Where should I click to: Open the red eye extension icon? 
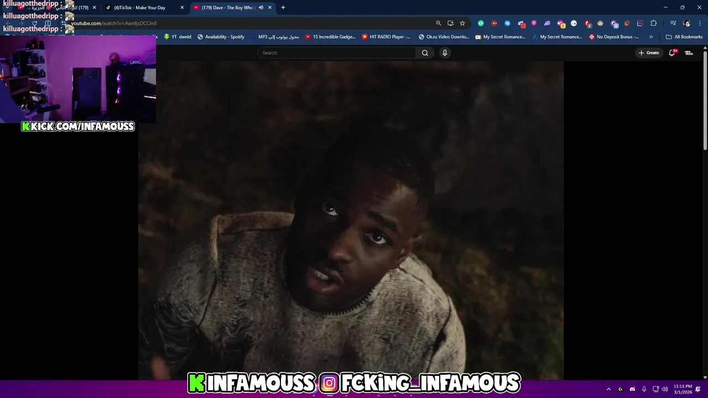point(494,23)
